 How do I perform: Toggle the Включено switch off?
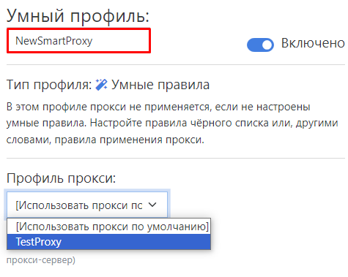pos(260,45)
